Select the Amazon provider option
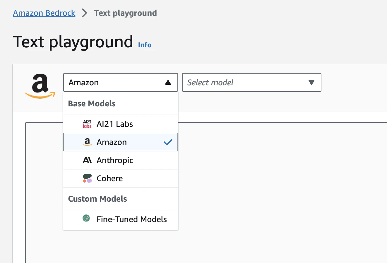Image resolution: width=387 pixels, height=263 pixels. (x=121, y=142)
